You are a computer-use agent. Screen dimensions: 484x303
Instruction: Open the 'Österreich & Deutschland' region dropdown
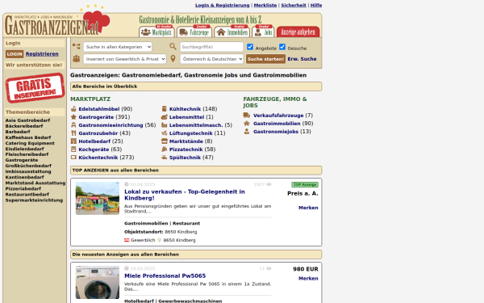click(211, 59)
